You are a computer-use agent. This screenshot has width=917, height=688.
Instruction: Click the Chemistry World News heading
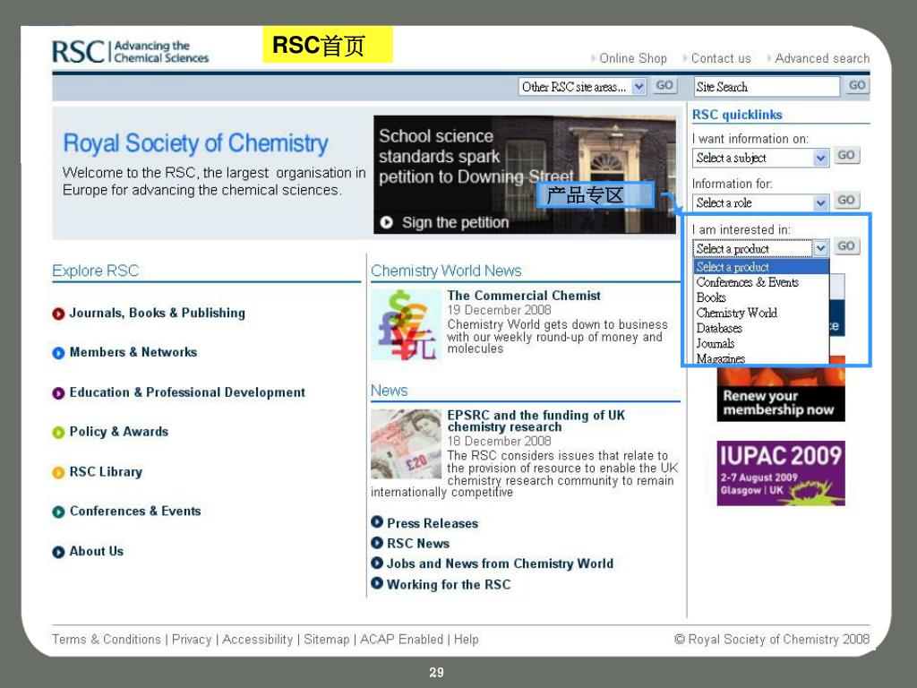446,271
